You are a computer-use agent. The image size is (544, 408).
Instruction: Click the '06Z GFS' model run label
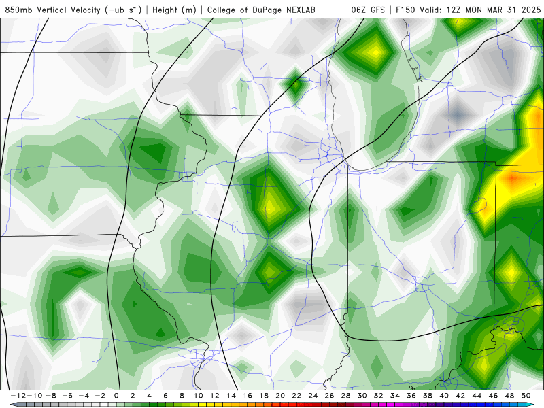click(368, 10)
